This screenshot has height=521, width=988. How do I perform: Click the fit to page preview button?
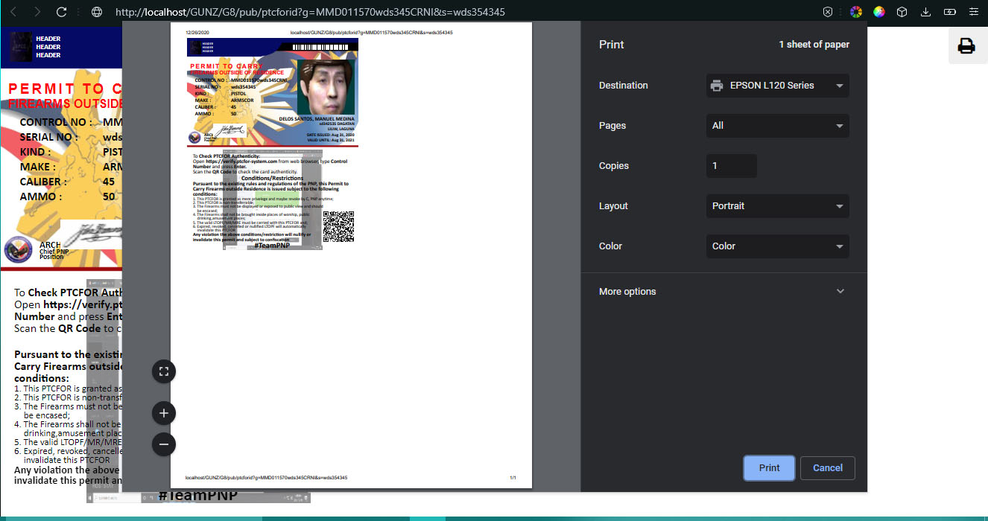[x=164, y=371]
